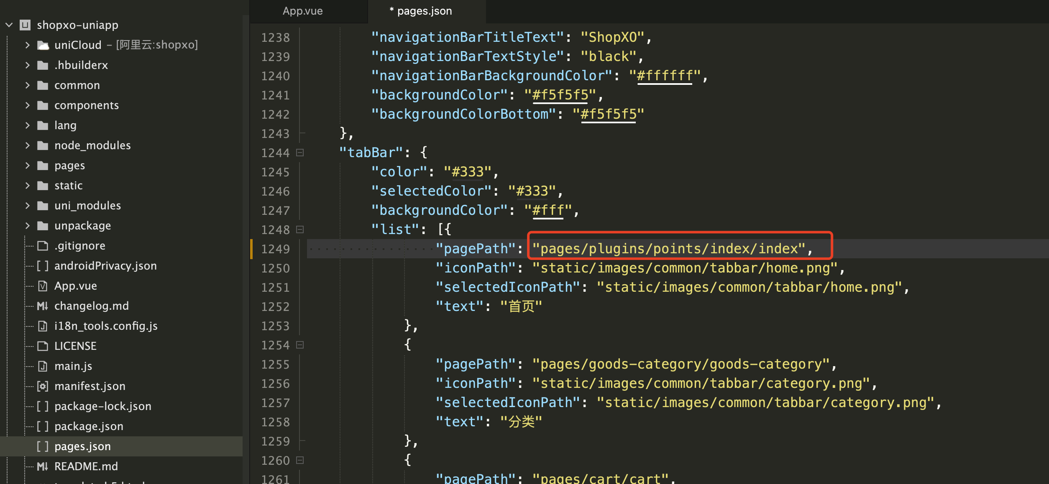Click the App.vue file icon in tree
This screenshot has height=484, width=1049.
pos(43,286)
